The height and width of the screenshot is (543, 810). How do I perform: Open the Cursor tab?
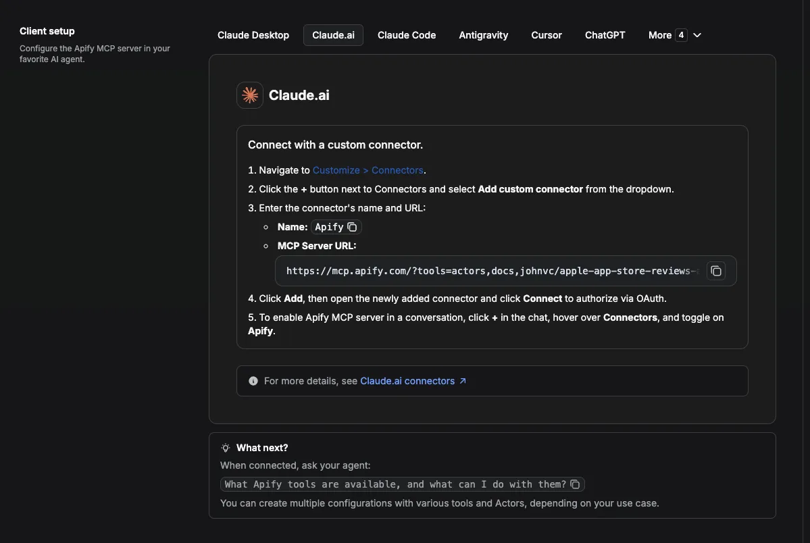pos(546,35)
